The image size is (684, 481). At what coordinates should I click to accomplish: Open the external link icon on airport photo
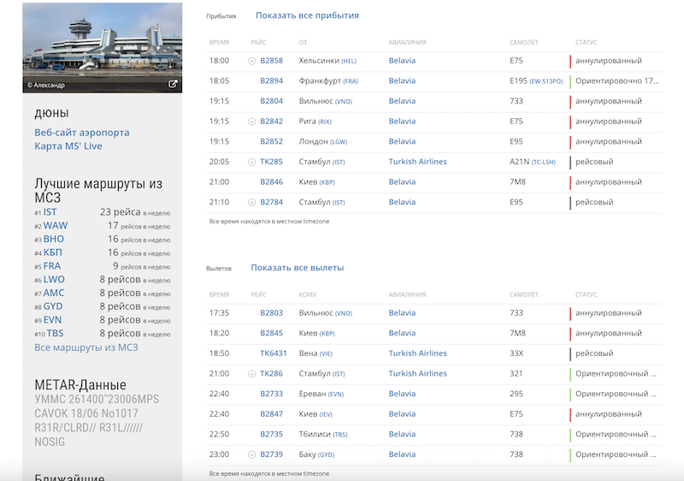[x=173, y=84]
